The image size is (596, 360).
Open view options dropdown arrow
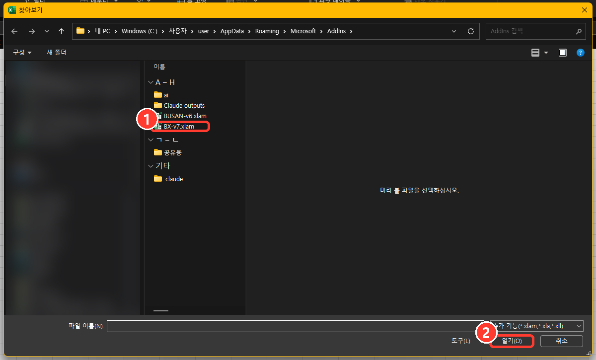coord(546,53)
